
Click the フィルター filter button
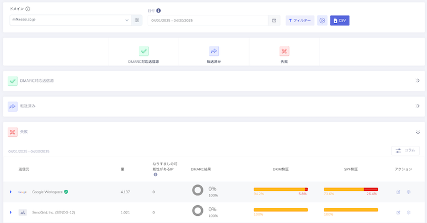300,20
